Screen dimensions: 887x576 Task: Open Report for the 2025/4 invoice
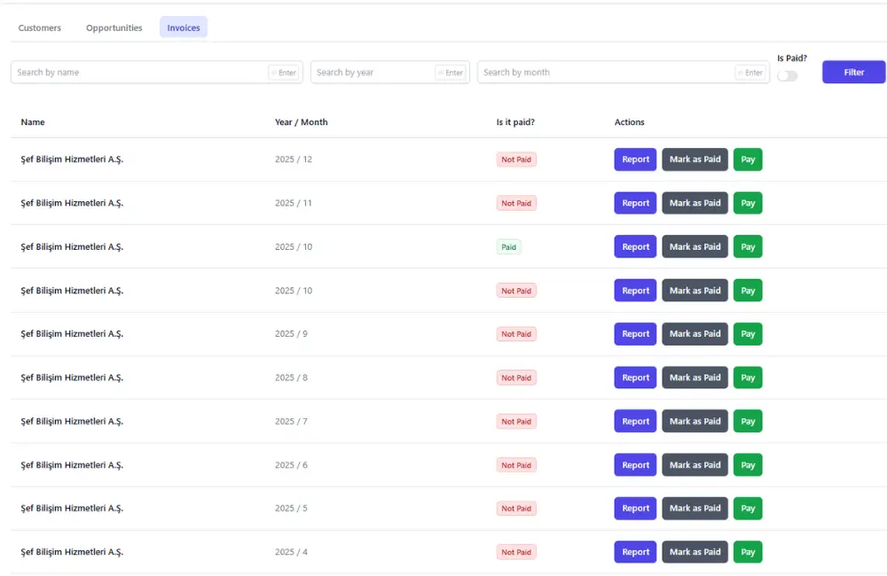635,551
